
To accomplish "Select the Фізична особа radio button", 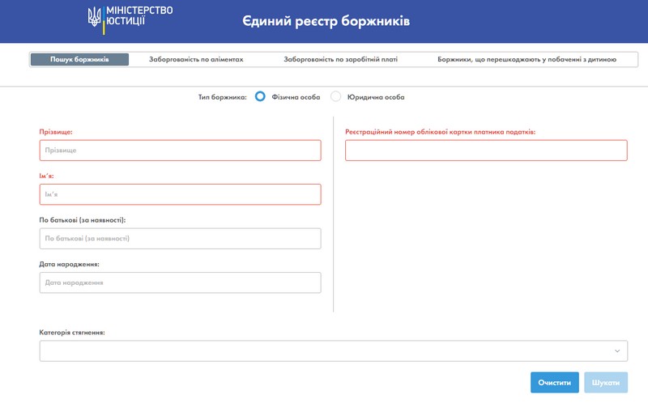I will click(x=260, y=96).
